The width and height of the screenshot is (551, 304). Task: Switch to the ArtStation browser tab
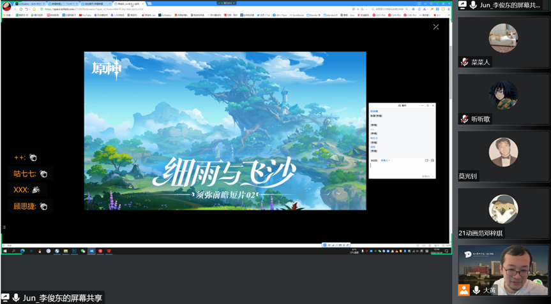click(29, 4)
